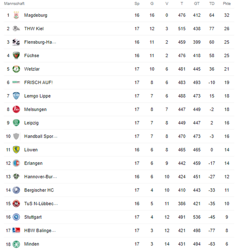237x250 pixels.
Task: Open the Flensburg SG logo icon
Action: (16, 42)
